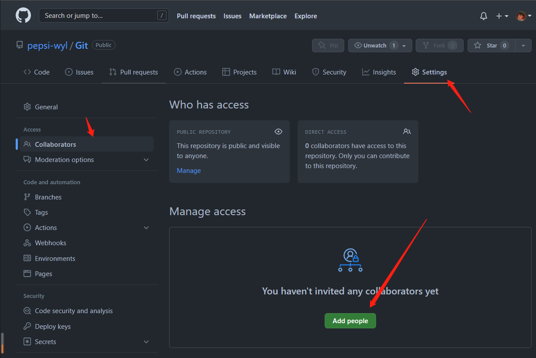
Task: Open the Star lists dropdown arrow
Action: [x=523, y=45]
